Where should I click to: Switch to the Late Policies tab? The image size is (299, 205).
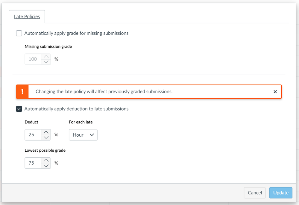[27, 16]
